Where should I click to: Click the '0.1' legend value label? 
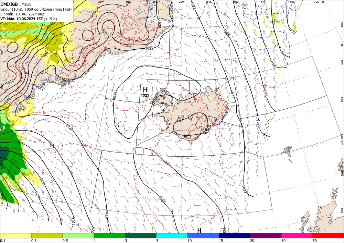(x=2, y=241)
